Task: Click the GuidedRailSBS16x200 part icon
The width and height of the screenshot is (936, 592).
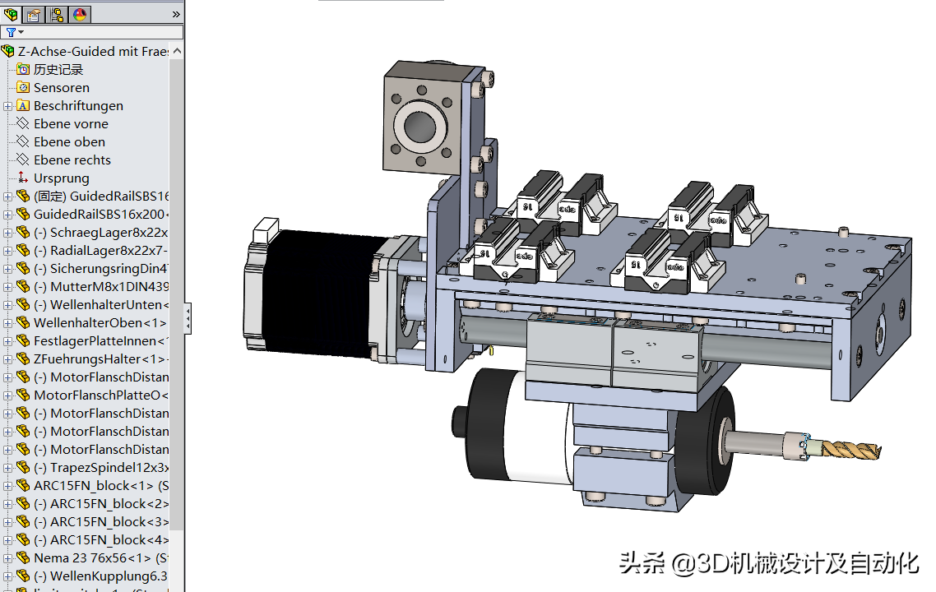Action: [23, 215]
